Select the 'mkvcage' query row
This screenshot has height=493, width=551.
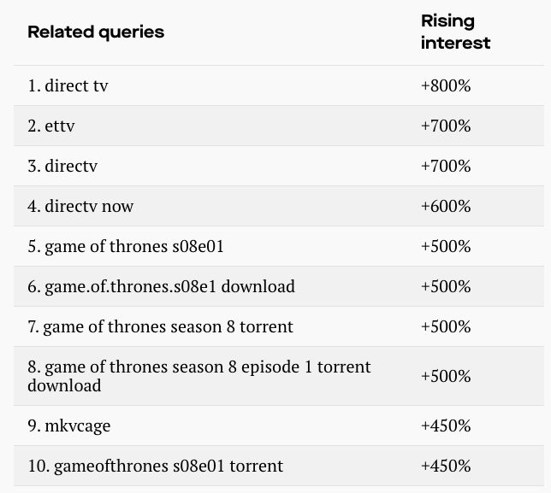point(68,426)
